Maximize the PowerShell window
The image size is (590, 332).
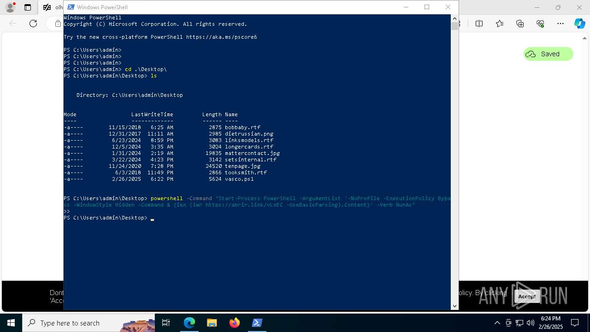(427, 7)
